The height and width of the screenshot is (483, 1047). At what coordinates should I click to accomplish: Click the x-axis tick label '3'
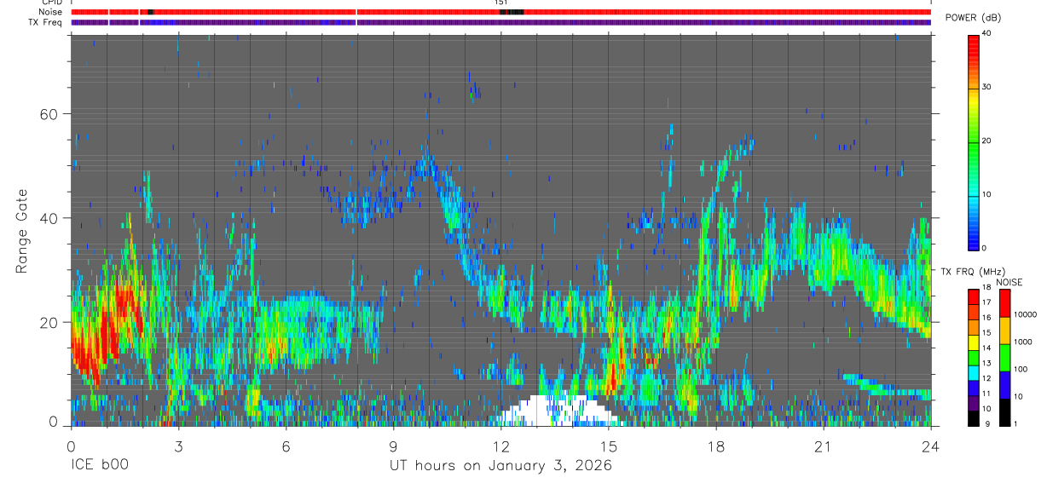point(178,446)
